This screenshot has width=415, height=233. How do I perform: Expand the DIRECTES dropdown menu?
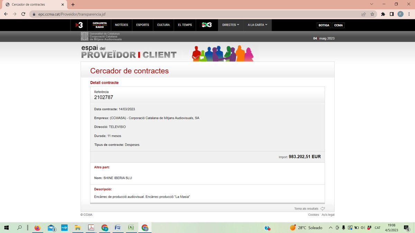231,25
